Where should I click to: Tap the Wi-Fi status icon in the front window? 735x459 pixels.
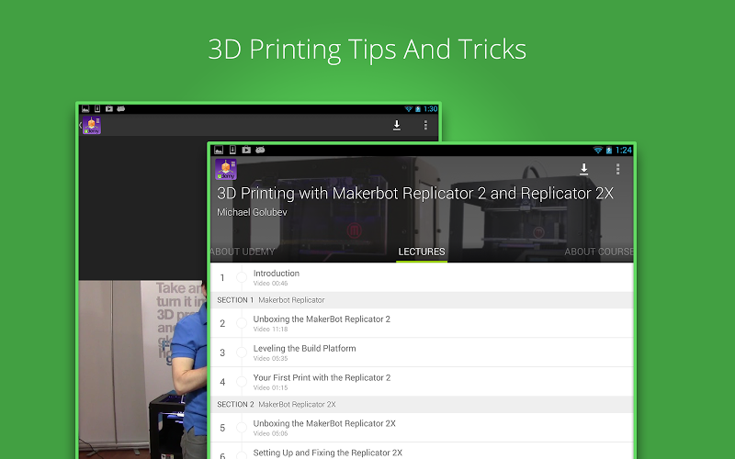coord(598,150)
